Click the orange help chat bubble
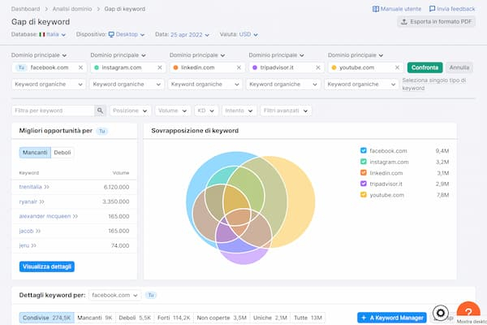 469,312
